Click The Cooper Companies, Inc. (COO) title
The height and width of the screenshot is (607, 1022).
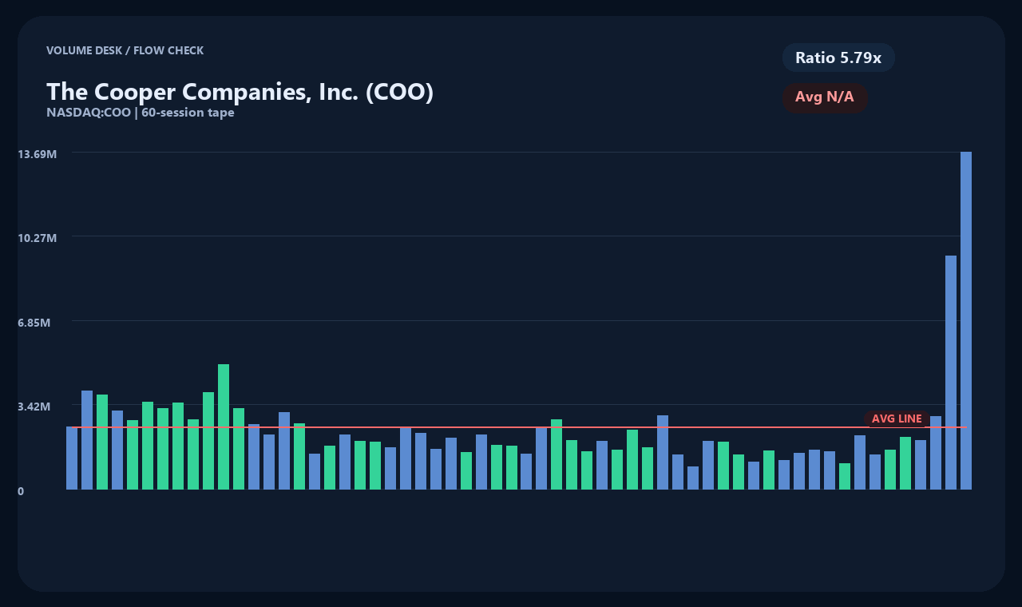(240, 92)
